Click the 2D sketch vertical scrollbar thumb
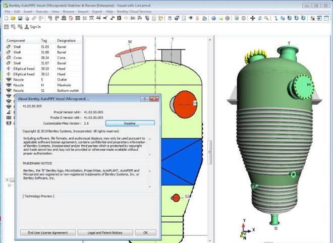The height and width of the screenshot is (243, 333). (x=210, y=152)
